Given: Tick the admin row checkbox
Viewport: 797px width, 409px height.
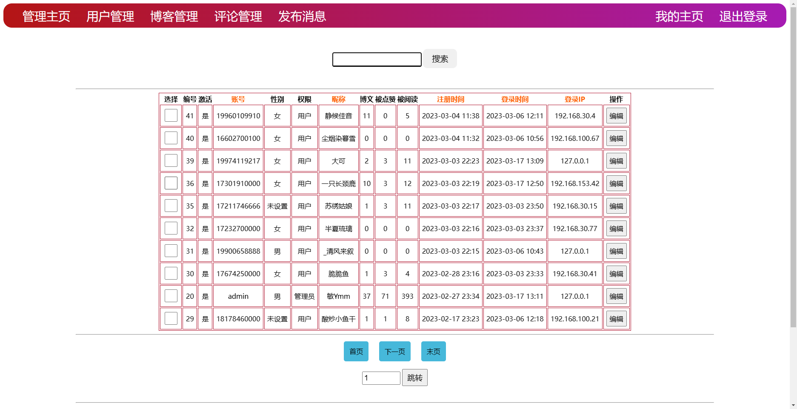Looking at the screenshot, I should coord(171,296).
